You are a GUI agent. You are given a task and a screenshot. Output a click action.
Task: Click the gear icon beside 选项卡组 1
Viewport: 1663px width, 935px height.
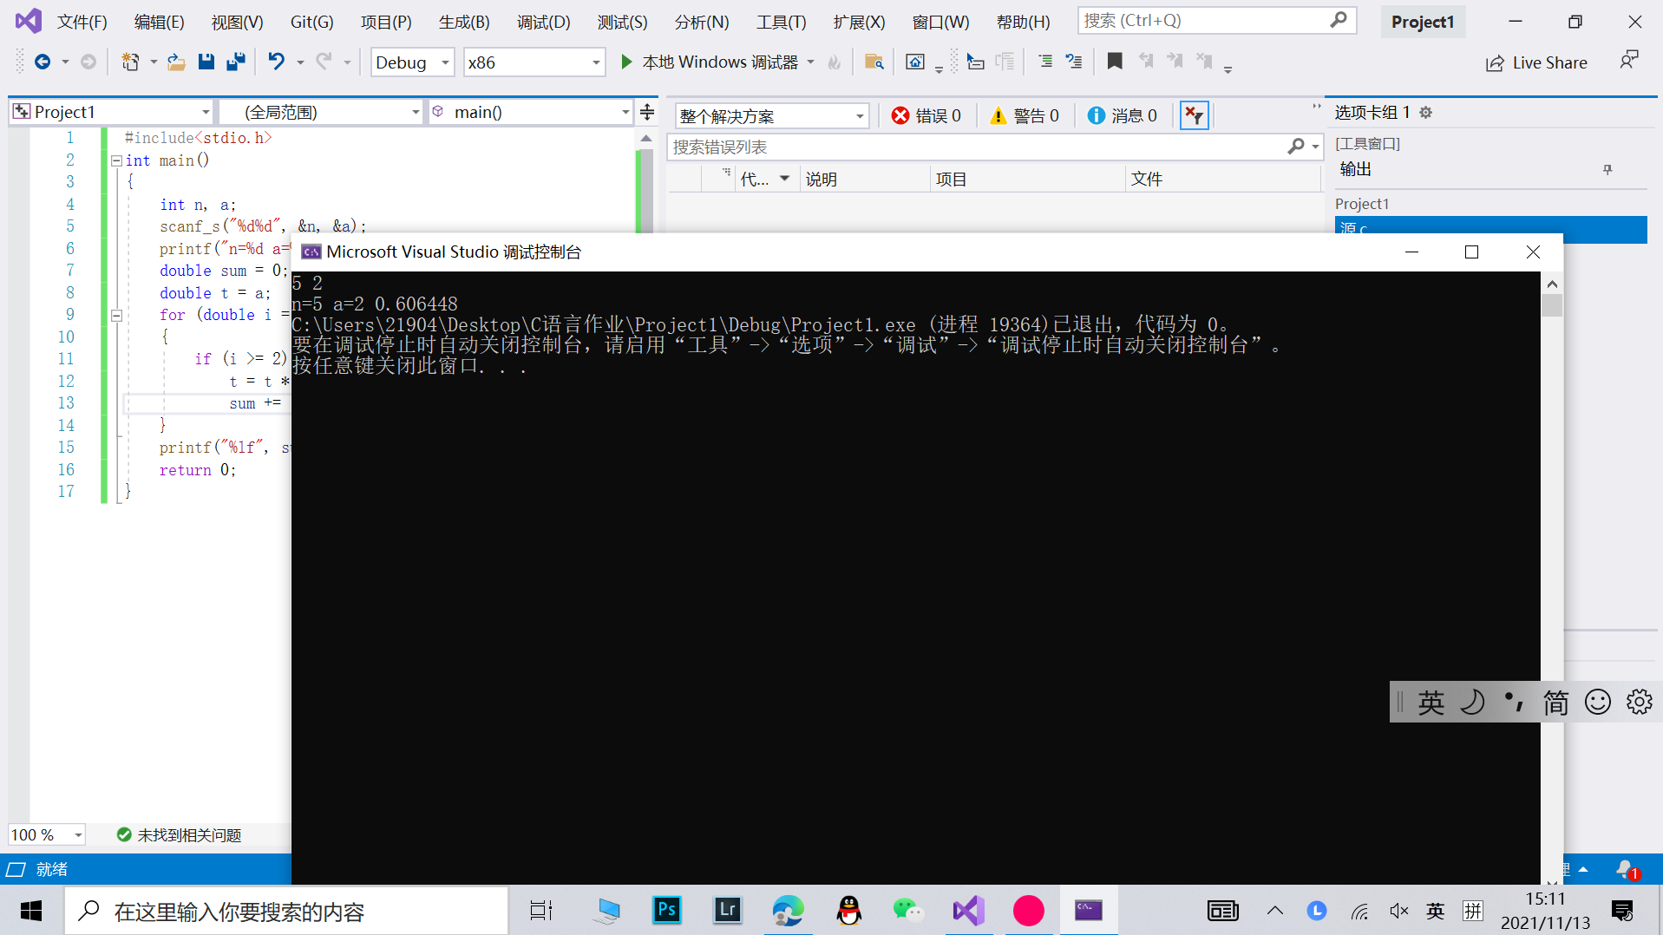(1425, 113)
